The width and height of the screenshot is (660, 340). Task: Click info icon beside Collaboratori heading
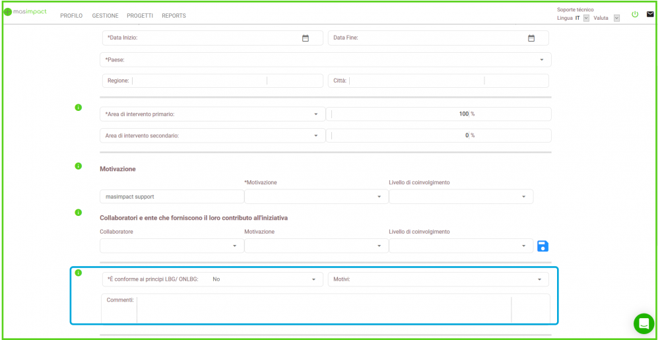78,213
